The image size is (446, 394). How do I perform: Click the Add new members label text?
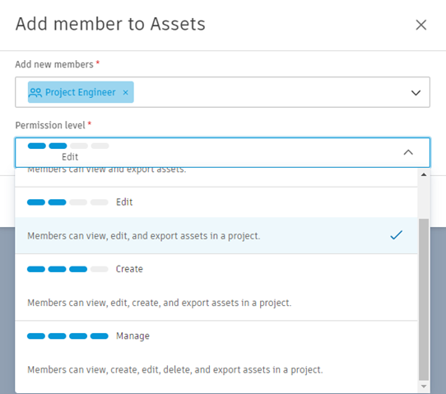(54, 64)
